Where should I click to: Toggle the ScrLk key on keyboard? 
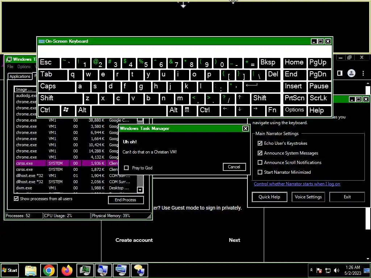point(319,98)
